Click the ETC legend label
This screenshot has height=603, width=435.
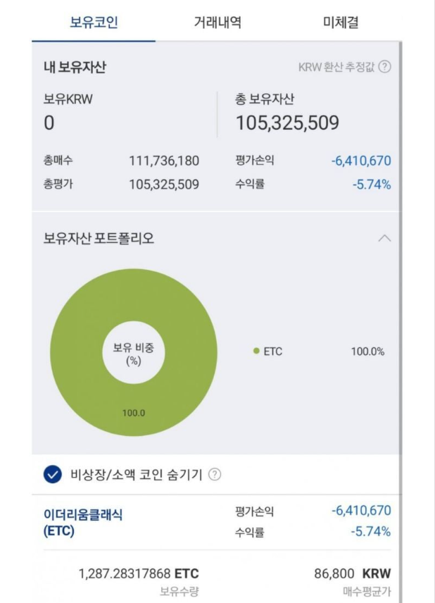[273, 352]
